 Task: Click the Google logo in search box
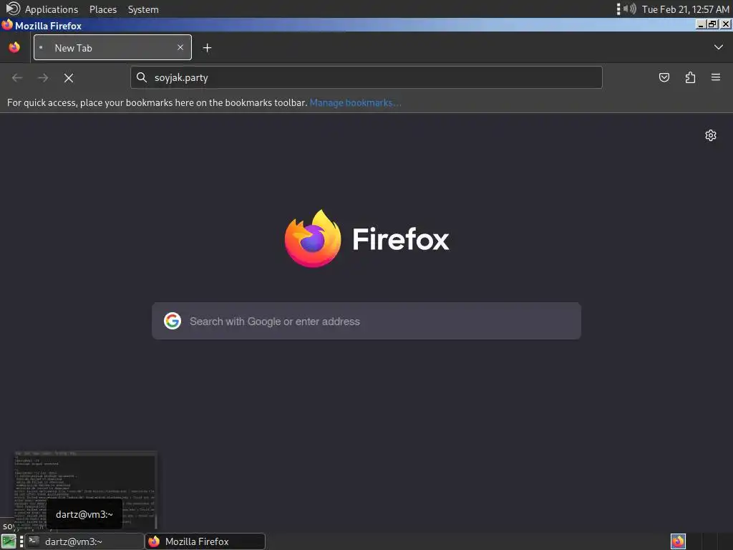point(173,321)
